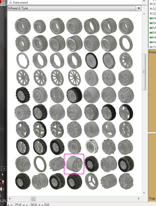The image size is (156, 206).
Task: Select the Fabuland tree entry
Action: (20, 3)
